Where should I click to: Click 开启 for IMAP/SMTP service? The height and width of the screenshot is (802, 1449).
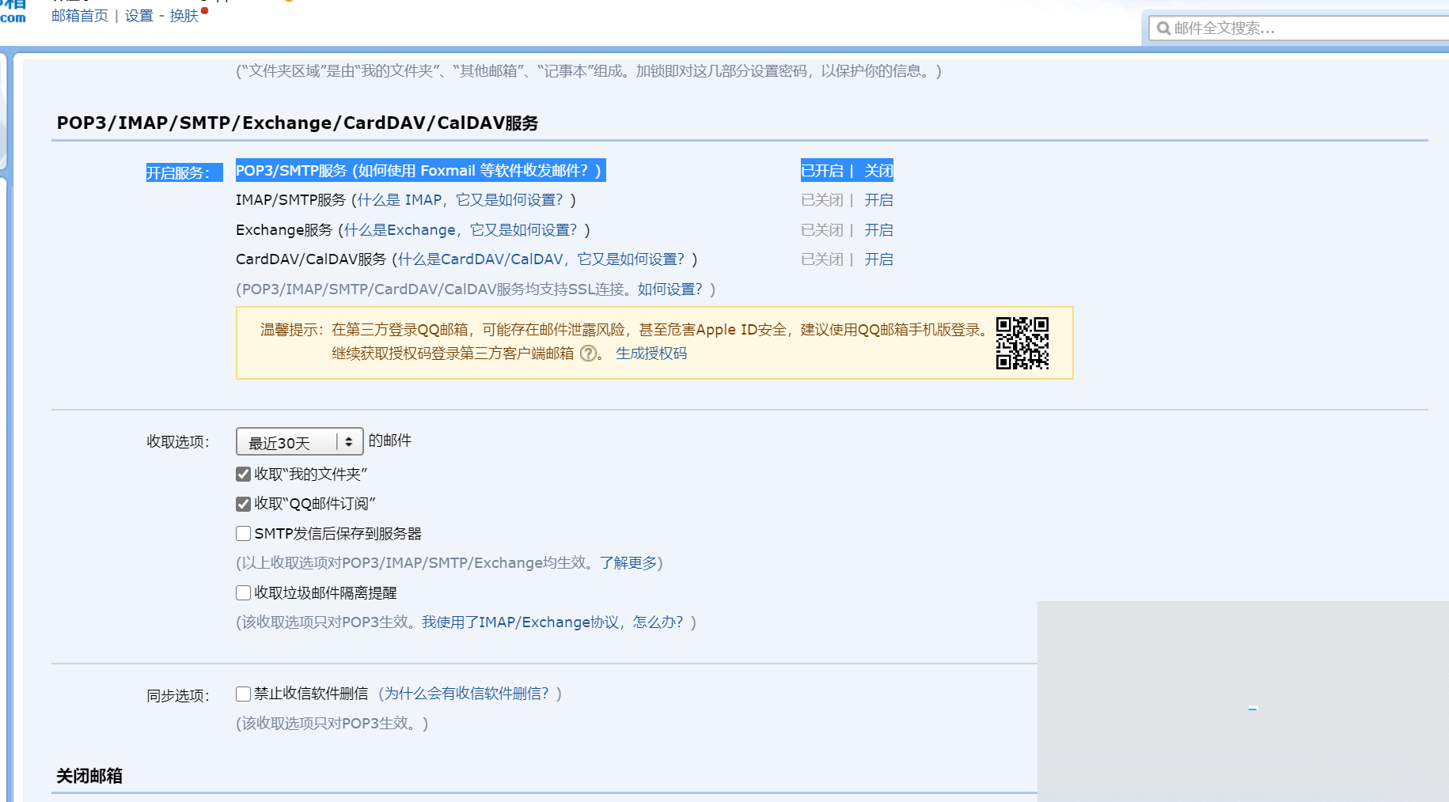point(878,200)
